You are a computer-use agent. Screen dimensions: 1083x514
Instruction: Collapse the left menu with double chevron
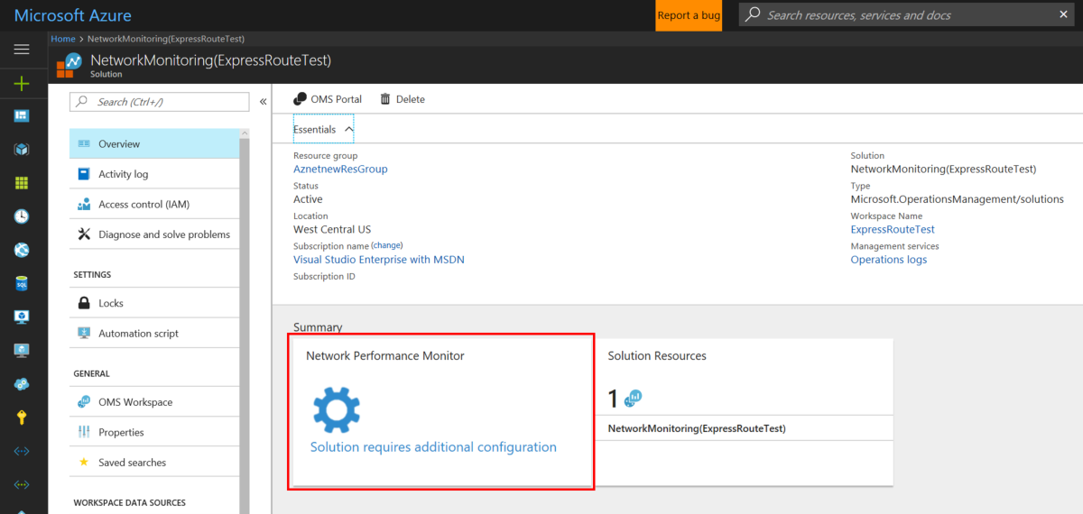(263, 102)
